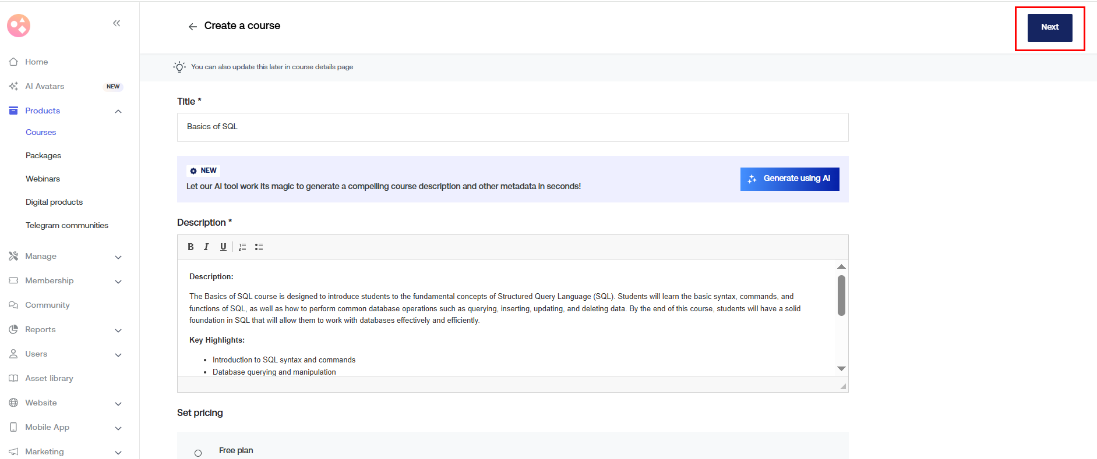Click the Title input field
1097x459 pixels.
click(512, 127)
